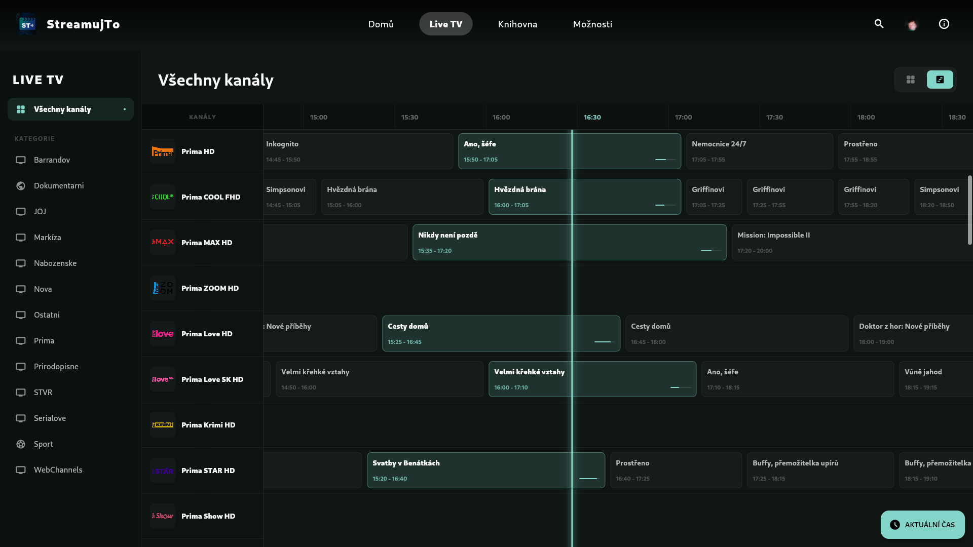973x547 pixels.
Task: Open the Barrandov category
Action: 52,160
